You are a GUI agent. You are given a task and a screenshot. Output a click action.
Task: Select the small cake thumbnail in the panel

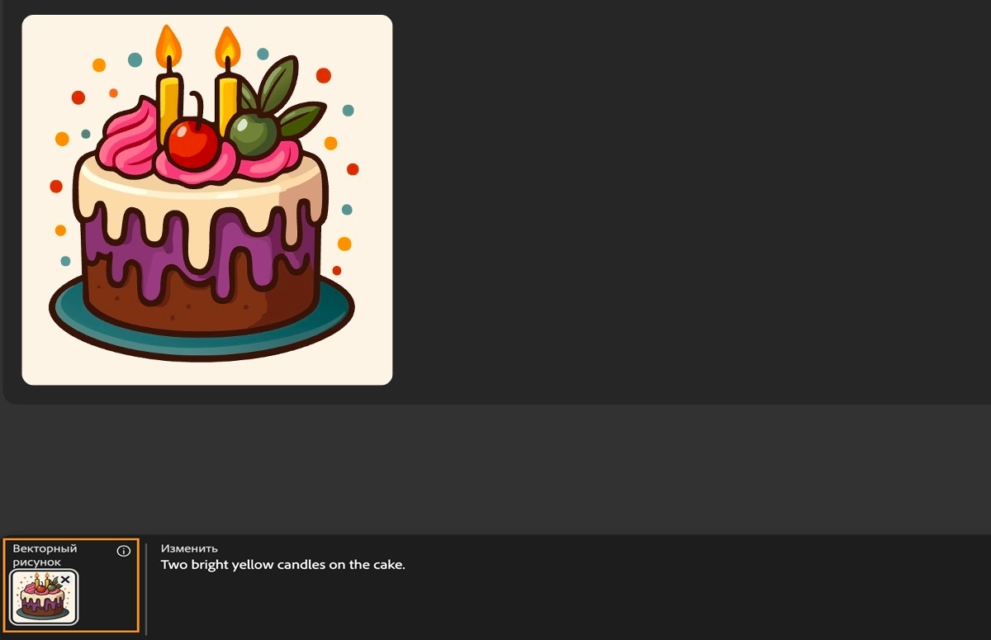[45, 597]
